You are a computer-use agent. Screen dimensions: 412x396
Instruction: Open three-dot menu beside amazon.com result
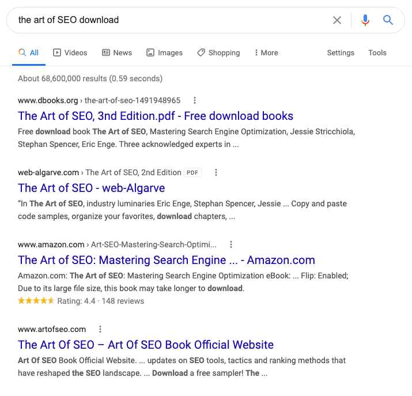(231, 244)
